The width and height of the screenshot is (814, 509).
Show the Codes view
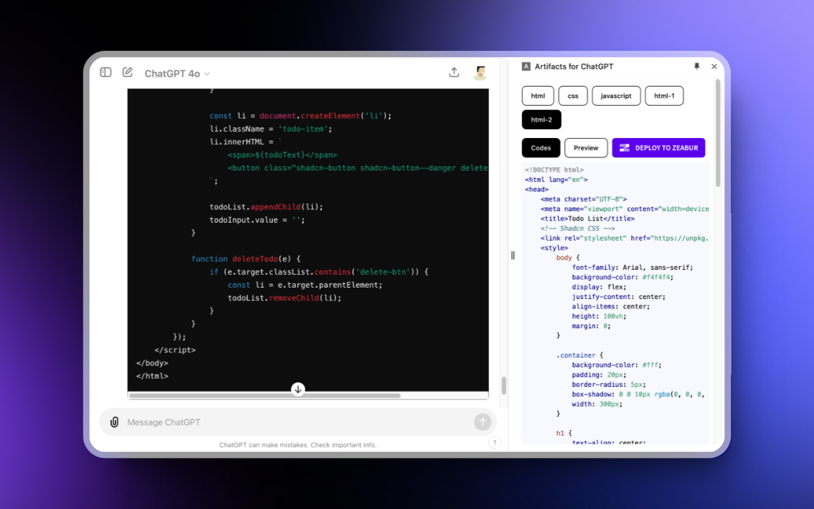coord(541,148)
